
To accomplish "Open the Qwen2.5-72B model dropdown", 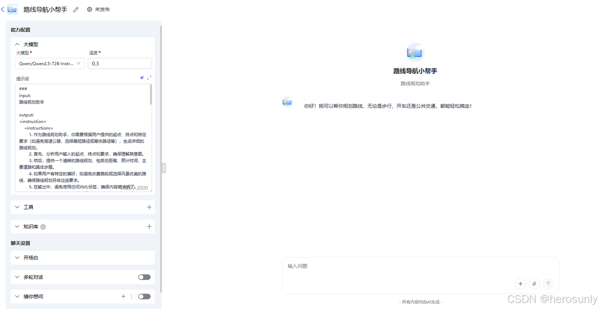I will click(49, 63).
